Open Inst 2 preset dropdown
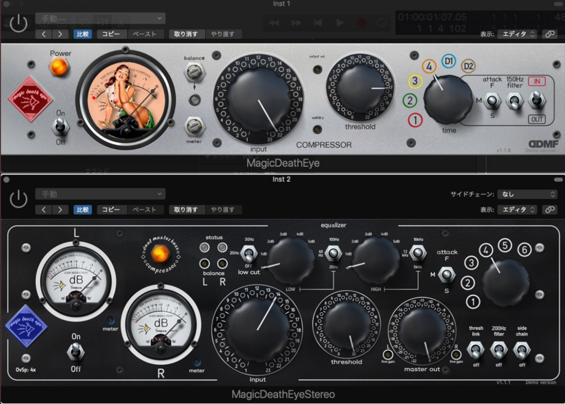The width and height of the screenshot is (565, 404). point(100,194)
